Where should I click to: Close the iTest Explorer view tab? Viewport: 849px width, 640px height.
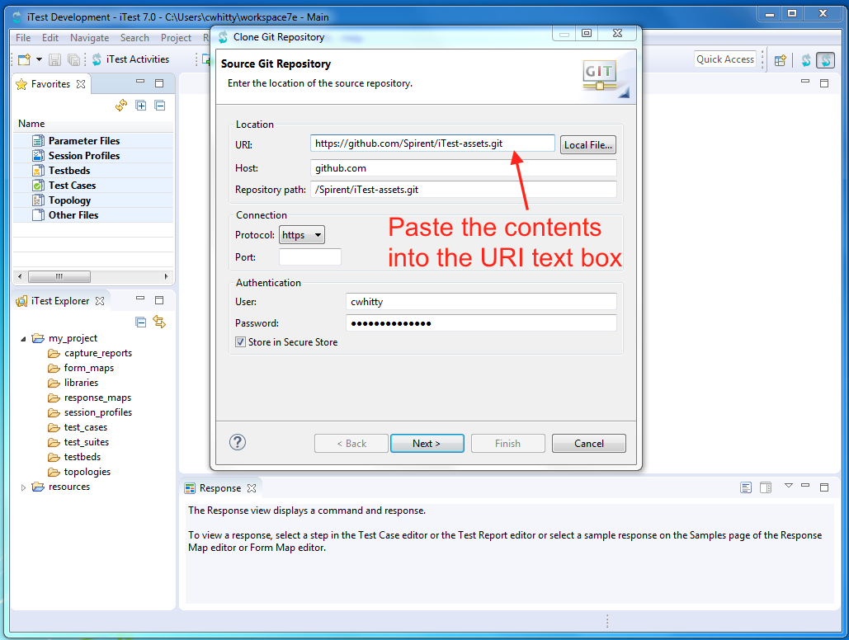(x=100, y=301)
